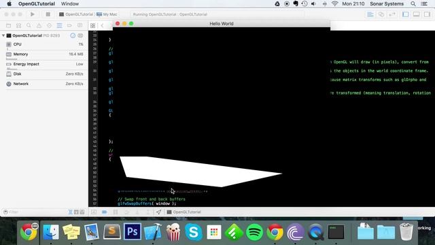
Task: Open the symbol navigator icon
Action: (18, 26)
